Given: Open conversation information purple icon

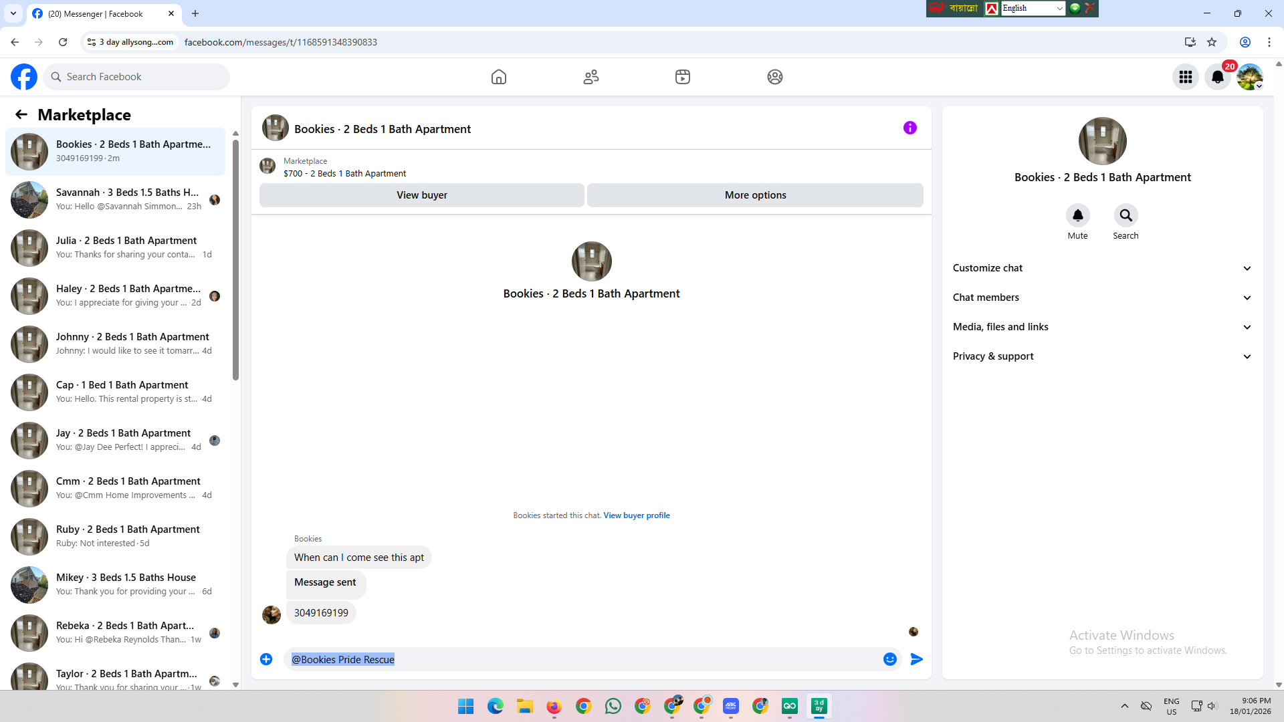Looking at the screenshot, I should click(909, 128).
